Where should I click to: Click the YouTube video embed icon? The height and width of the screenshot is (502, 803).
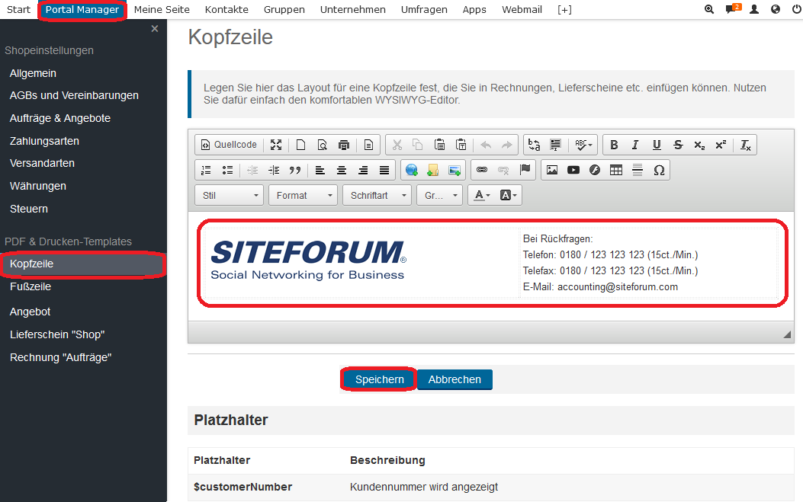[x=573, y=171]
